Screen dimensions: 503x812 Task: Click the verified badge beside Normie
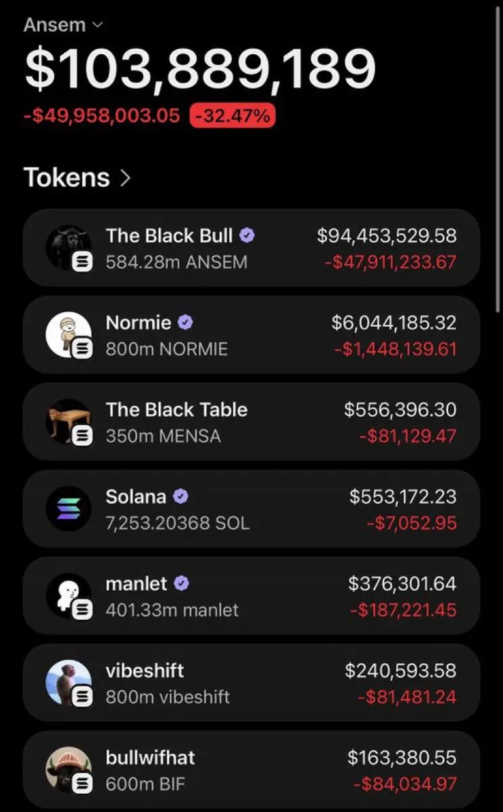tap(186, 323)
